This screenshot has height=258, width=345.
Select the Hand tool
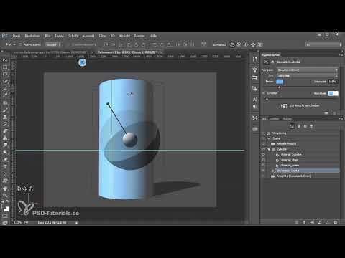point(5,188)
